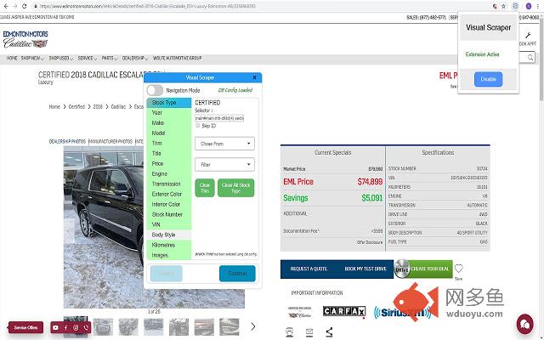Click the CARFAX logo

click(x=344, y=312)
